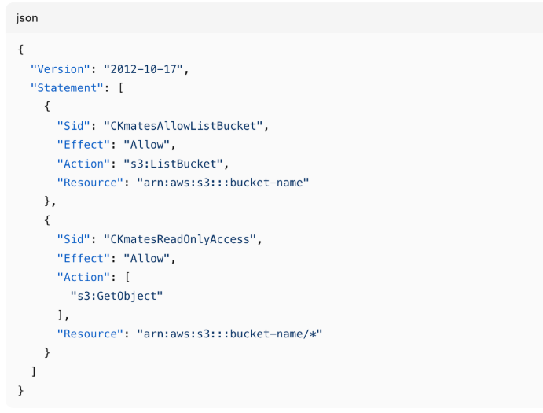543x413 pixels.
Task: Click the resource ARN ending in bucket-name without wildcard
Action: [x=224, y=183]
